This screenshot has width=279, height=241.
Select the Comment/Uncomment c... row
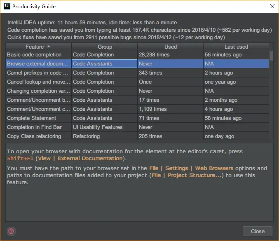pyautogui.click(x=137, y=109)
